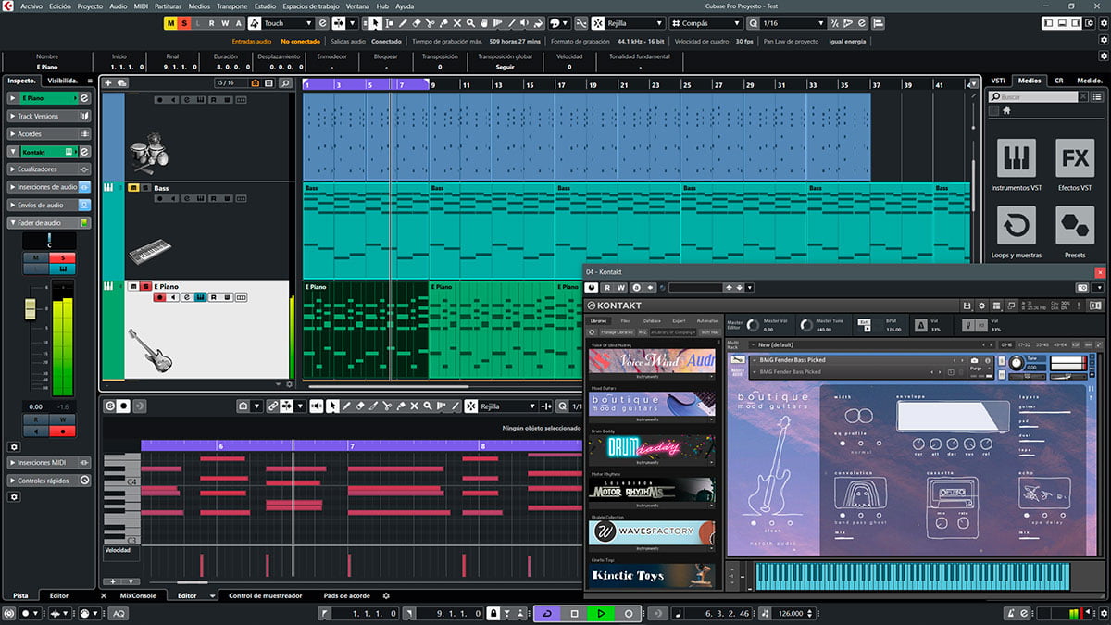Switch to the MixConsole lower zone tab
1111x625 pixels.
tap(138, 595)
